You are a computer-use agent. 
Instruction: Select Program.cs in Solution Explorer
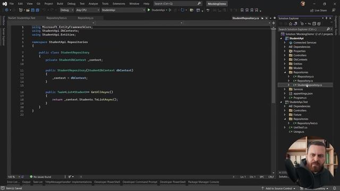tap(300, 98)
